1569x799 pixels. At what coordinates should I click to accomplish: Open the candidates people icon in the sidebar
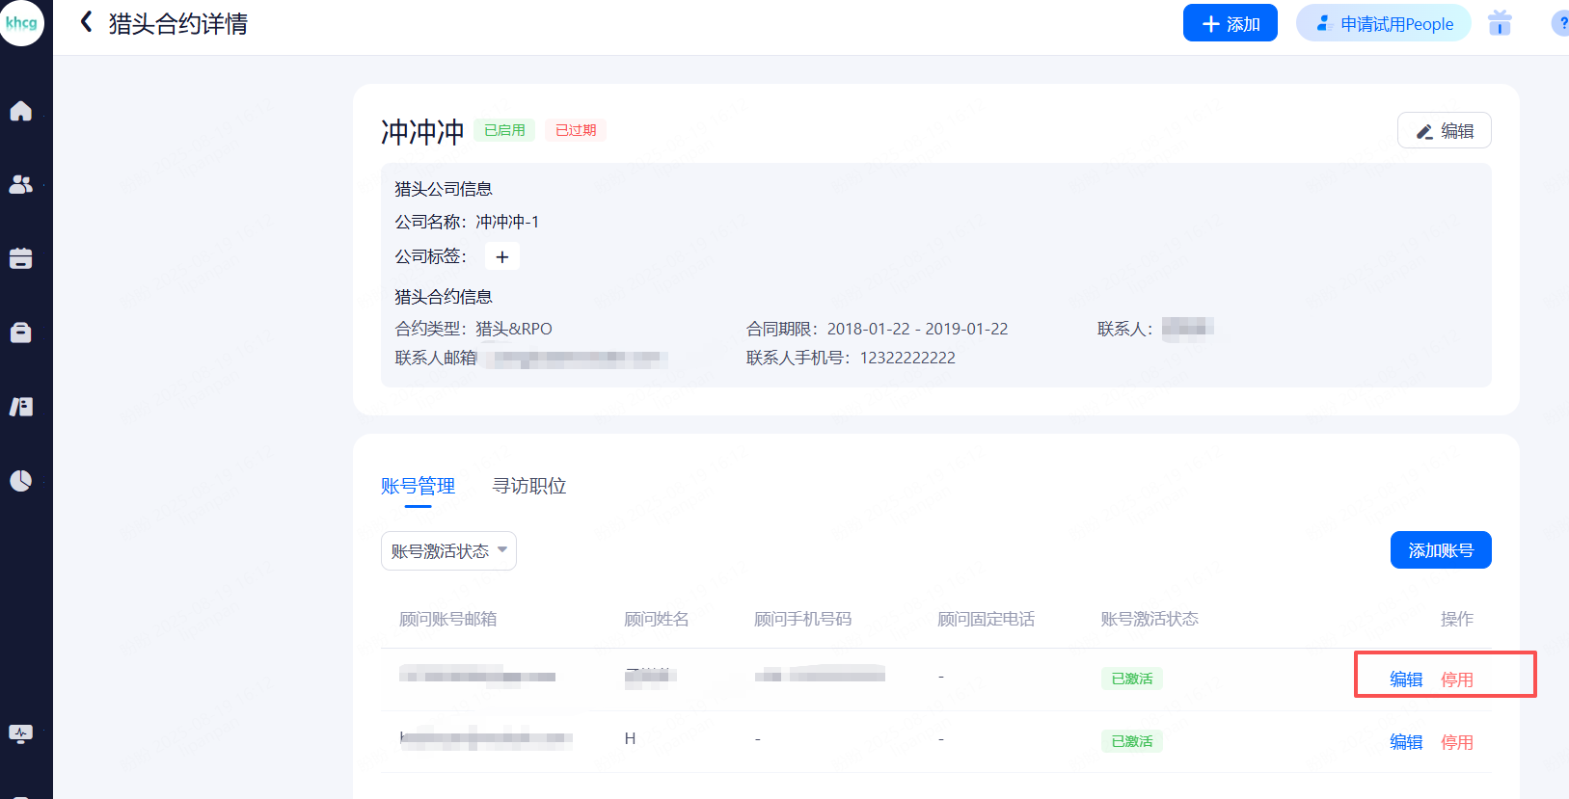(21, 184)
